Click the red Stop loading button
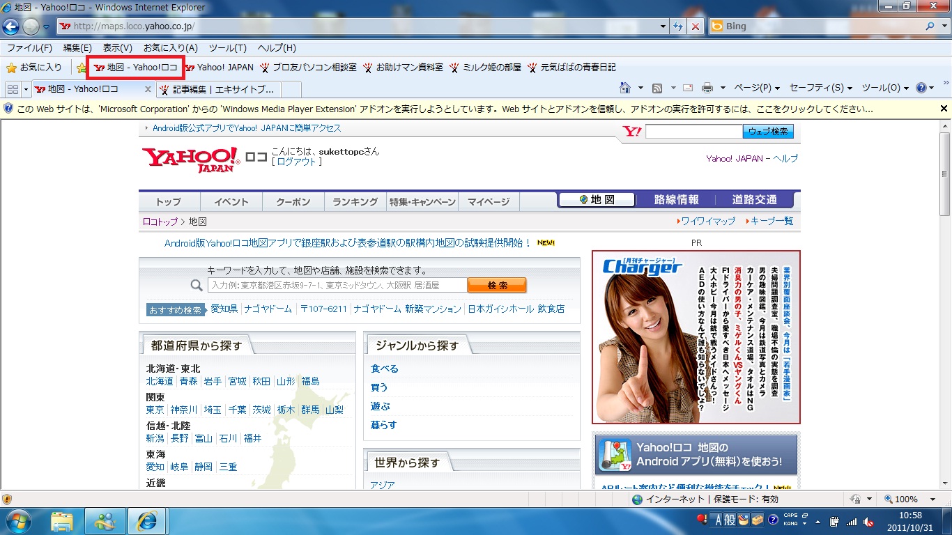 [x=695, y=26]
